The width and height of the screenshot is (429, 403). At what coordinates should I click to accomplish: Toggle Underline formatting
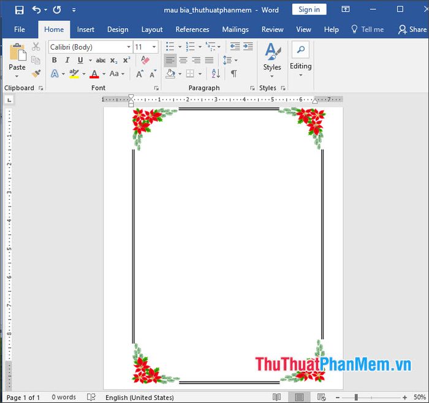(x=80, y=60)
